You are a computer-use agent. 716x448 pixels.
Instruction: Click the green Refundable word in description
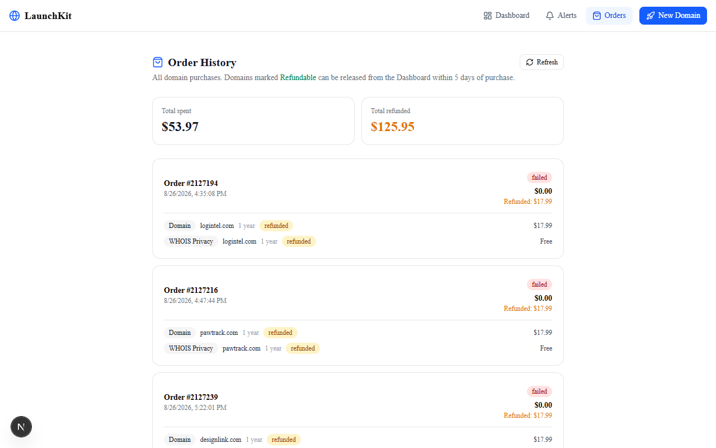tap(298, 77)
